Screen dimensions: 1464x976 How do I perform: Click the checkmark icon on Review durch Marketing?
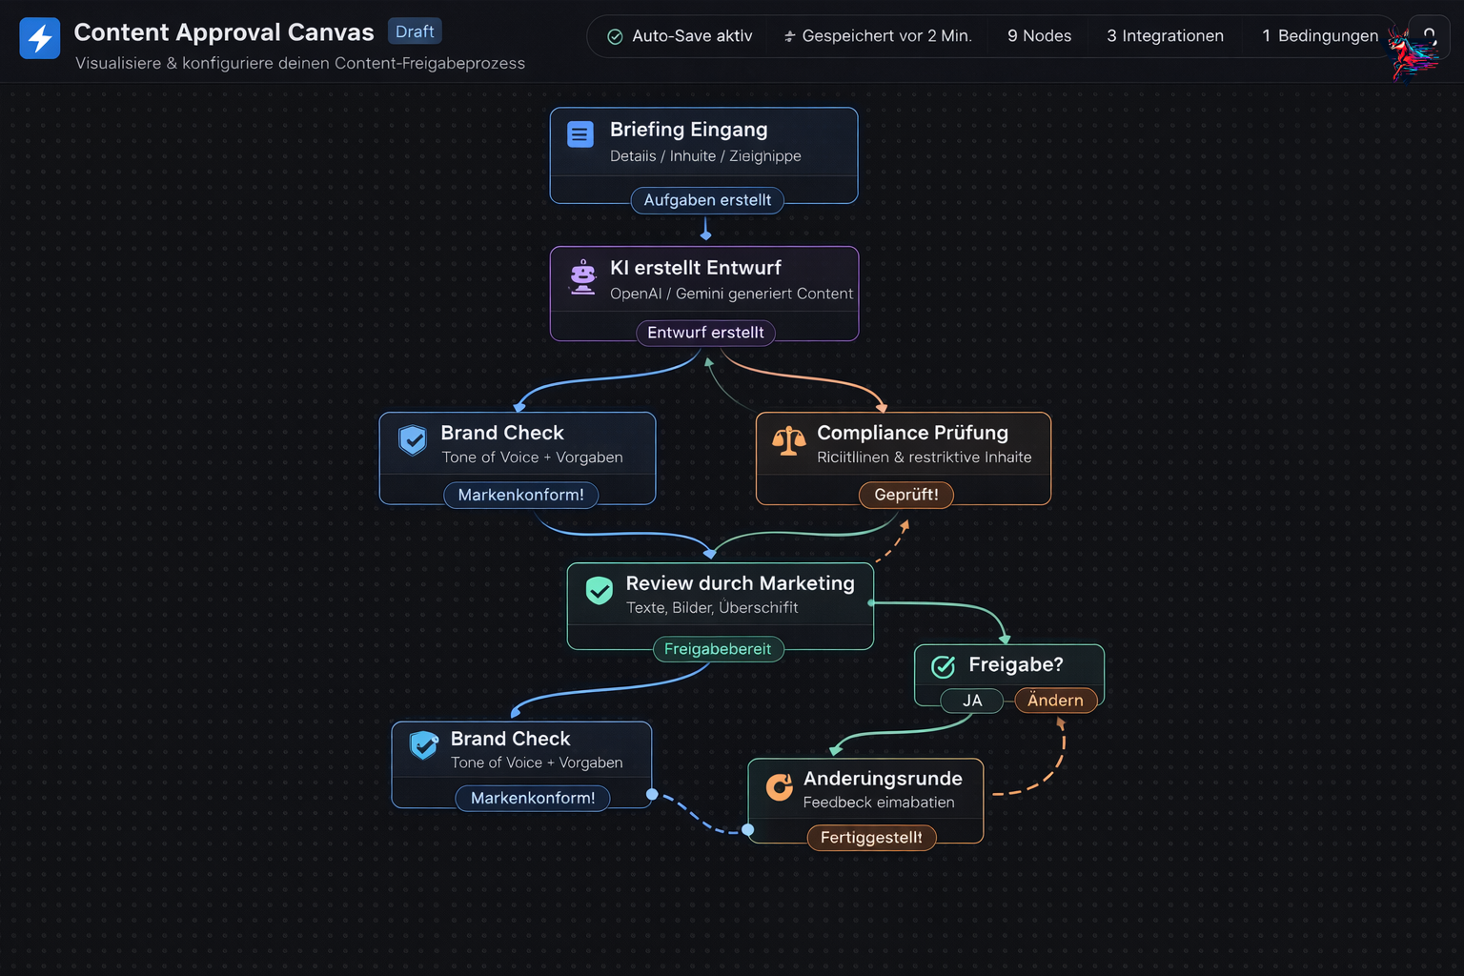pos(599,591)
